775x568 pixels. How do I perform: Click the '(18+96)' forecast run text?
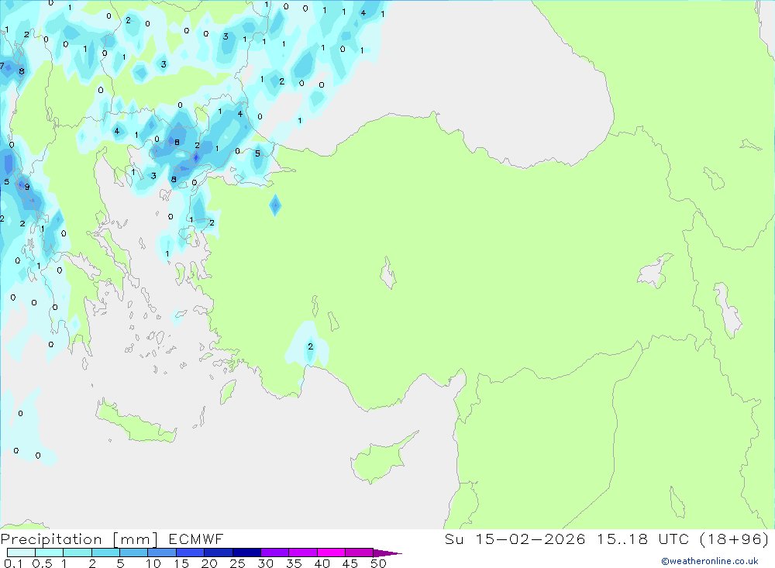tap(735, 539)
